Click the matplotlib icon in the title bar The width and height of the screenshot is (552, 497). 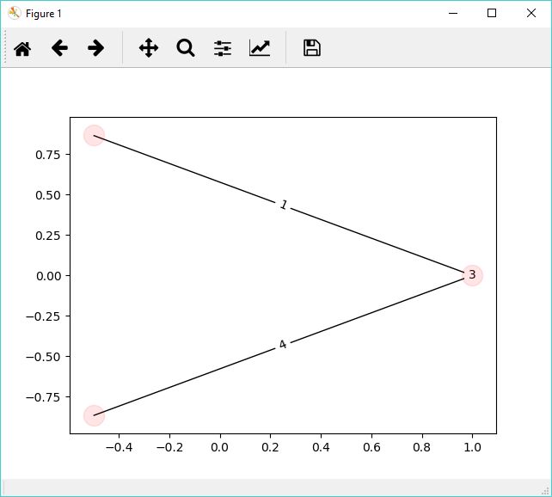(15, 14)
